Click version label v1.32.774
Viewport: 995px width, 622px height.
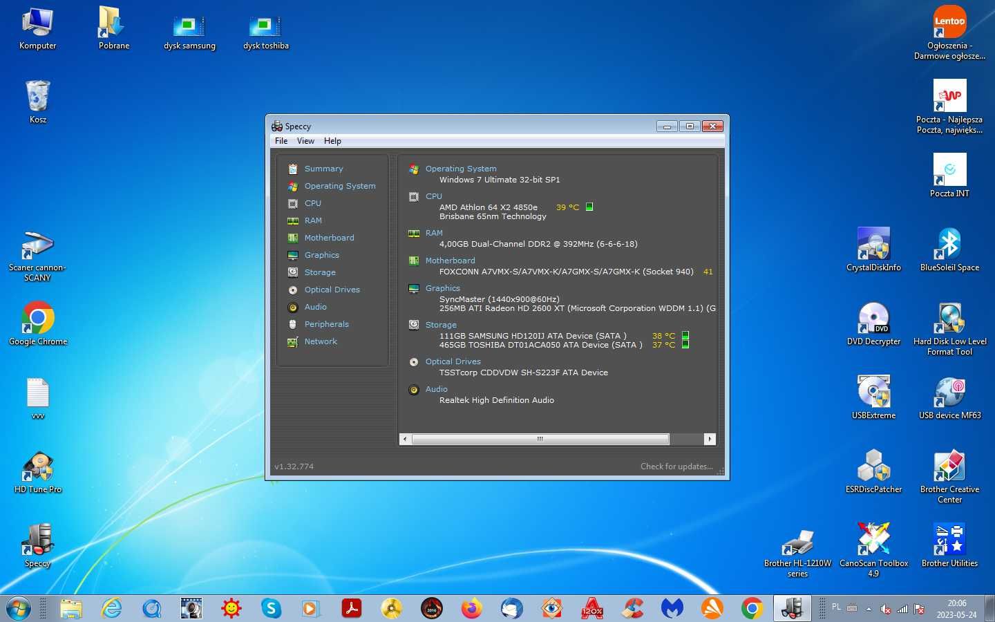(x=294, y=466)
